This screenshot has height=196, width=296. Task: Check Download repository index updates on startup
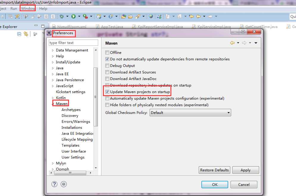pos(107,85)
